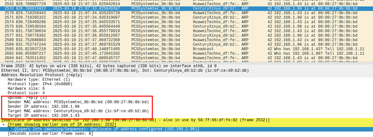The height and width of the screenshot is (137, 373).
Task: Select the Ethernet II header line
Action: click(125, 71)
